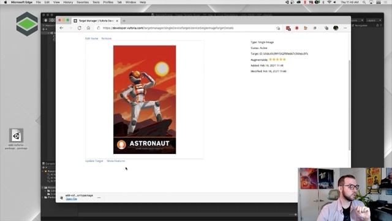The height and width of the screenshot is (221, 392).
Task: Open the Edit menu
Action: click(47, 2)
